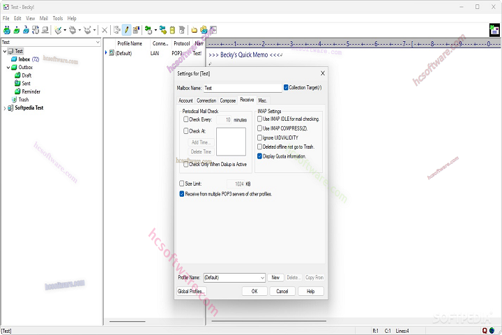Click the New profile button
This screenshot has width=502, height=335.
pyautogui.click(x=275, y=278)
